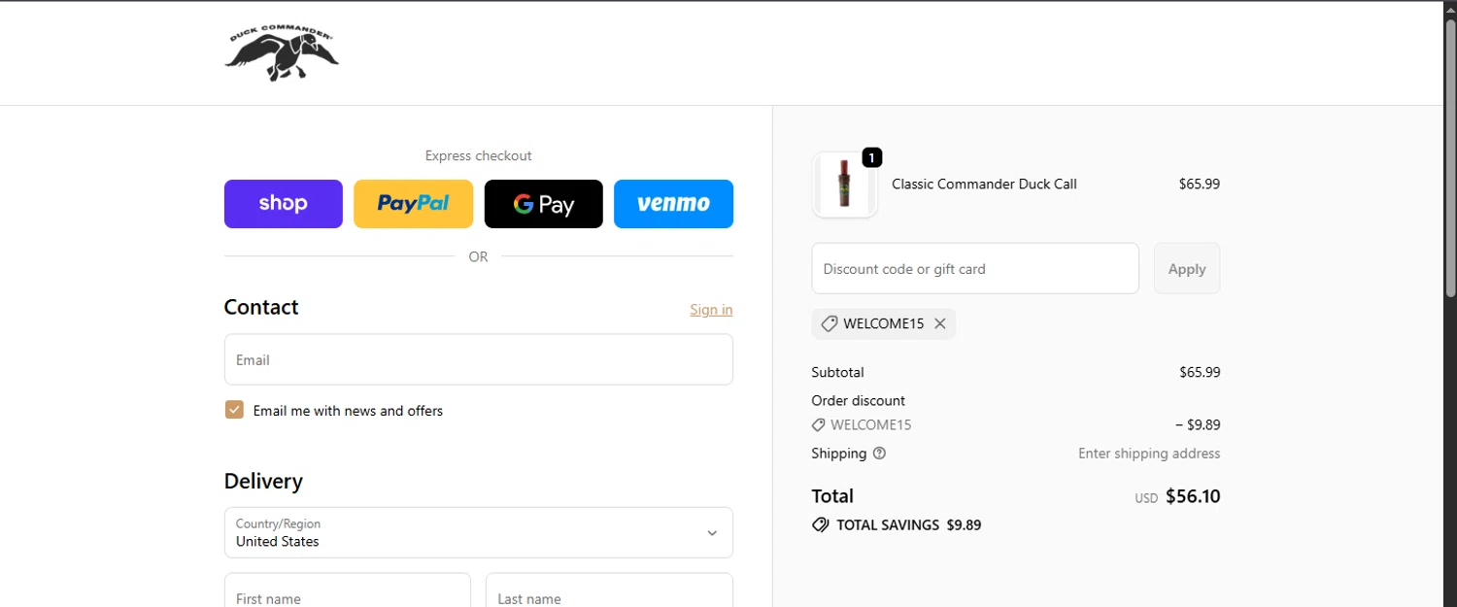1457x607 pixels.
Task: Click the Total Savings tag icon
Action: (x=821, y=525)
